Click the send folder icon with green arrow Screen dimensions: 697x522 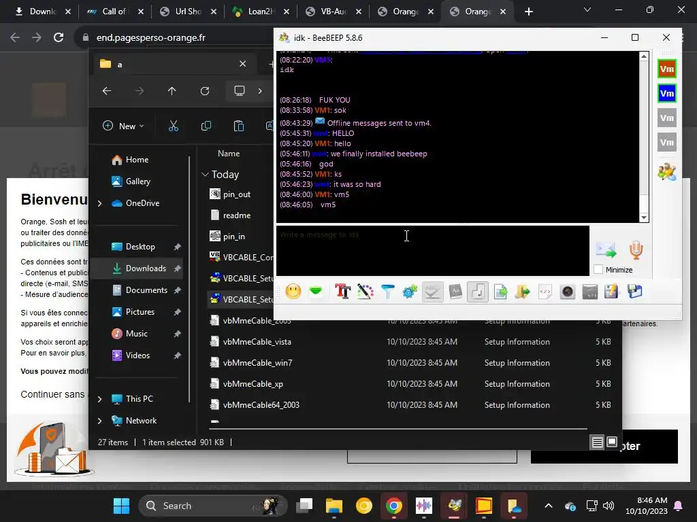coord(523,292)
